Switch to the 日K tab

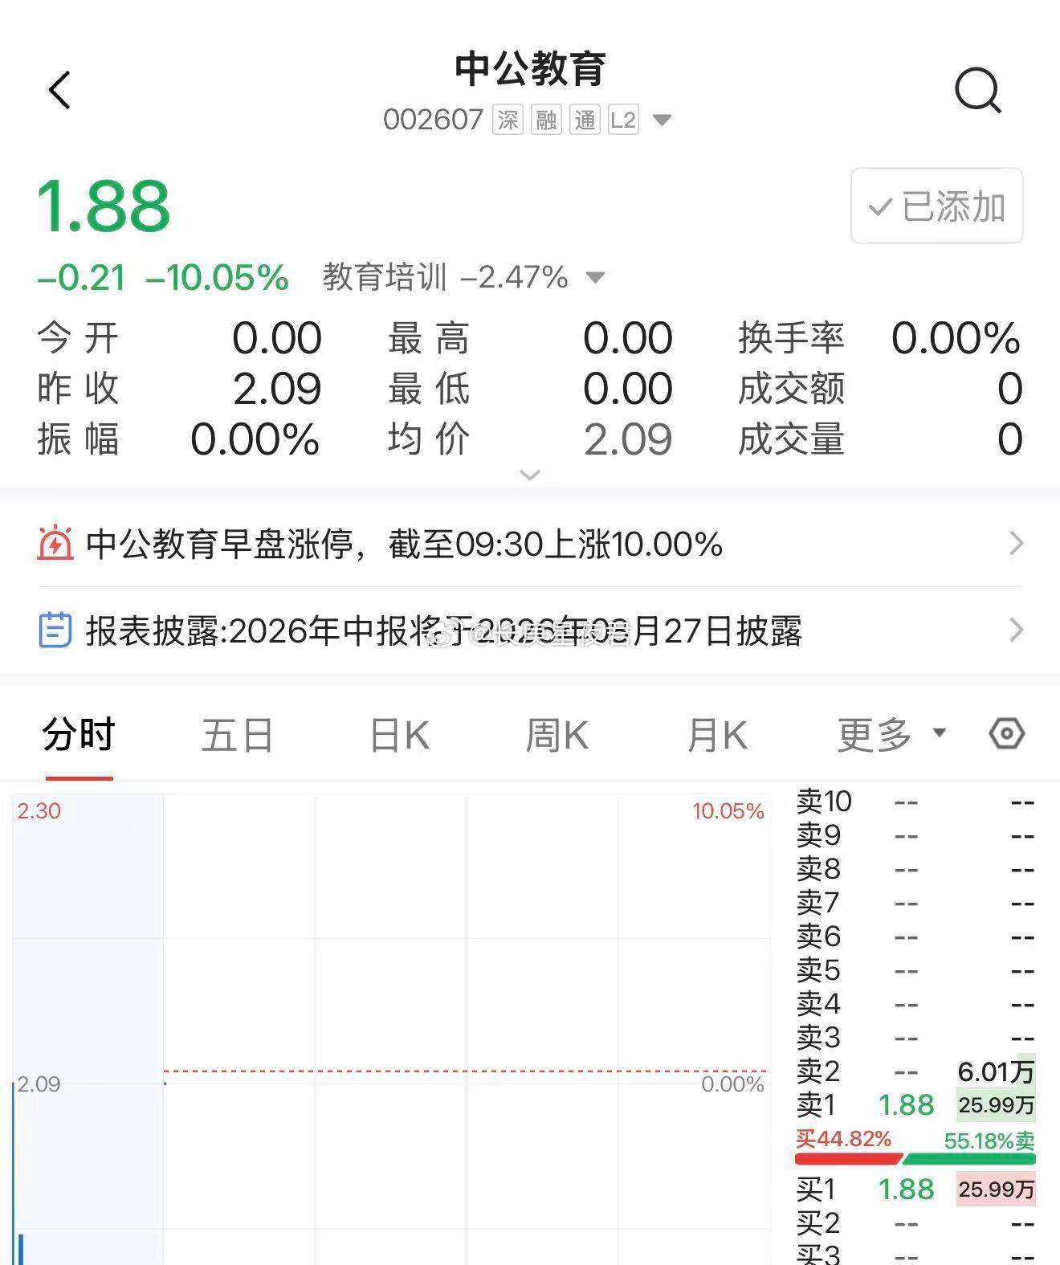[399, 734]
